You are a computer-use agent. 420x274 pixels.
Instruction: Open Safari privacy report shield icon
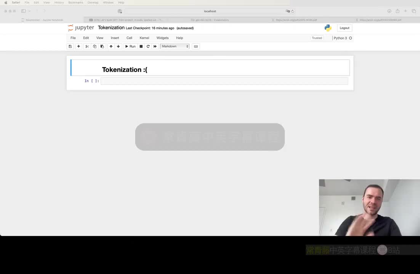pyautogui.click(x=120, y=11)
